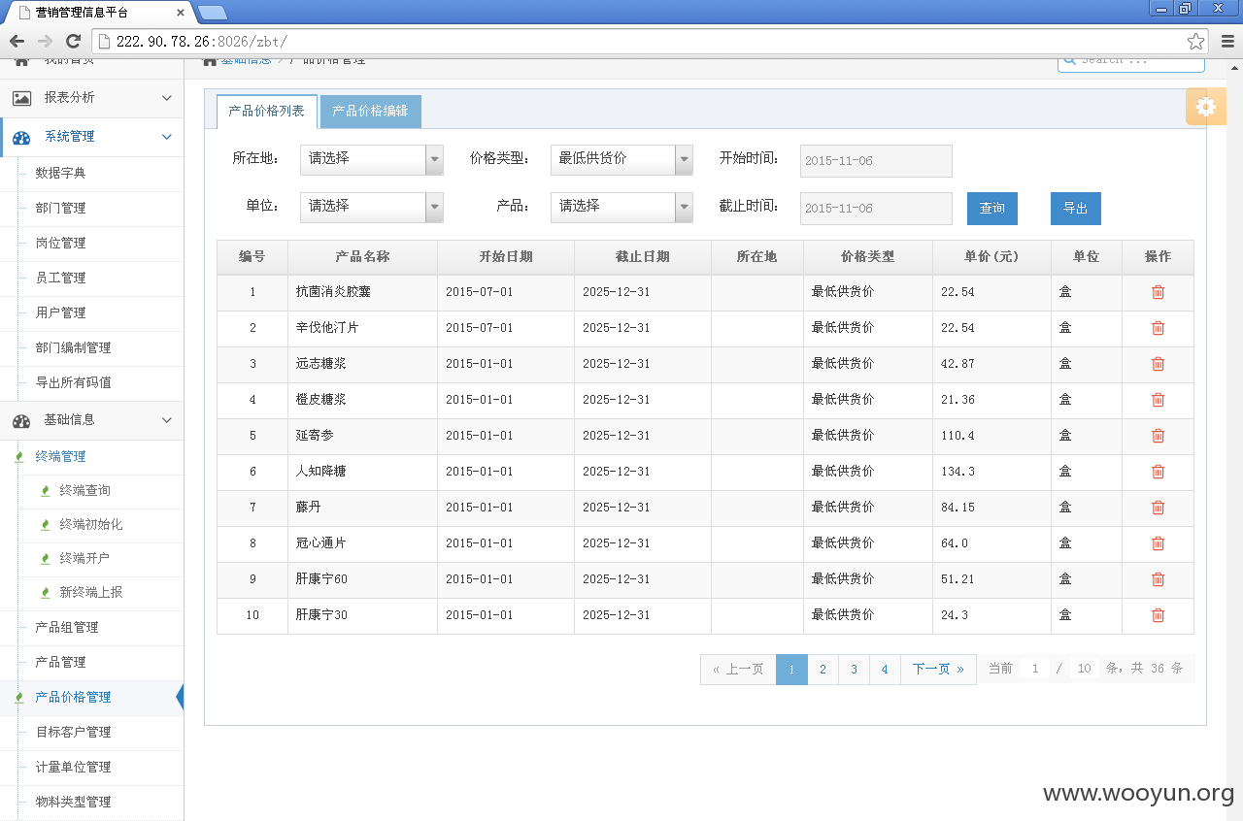Click 上一页 pagination button
Image resolution: width=1243 pixels, height=821 pixels.
(x=738, y=670)
